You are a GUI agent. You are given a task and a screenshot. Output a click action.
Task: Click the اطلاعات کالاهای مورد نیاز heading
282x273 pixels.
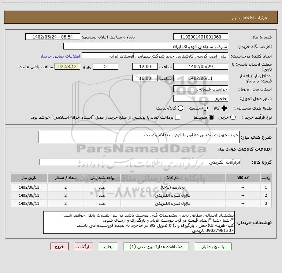click(244, 149)
